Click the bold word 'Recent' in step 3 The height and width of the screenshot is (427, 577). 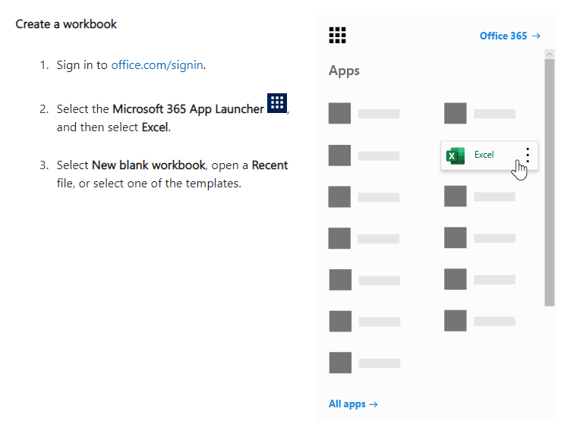[x=270, y=165]
